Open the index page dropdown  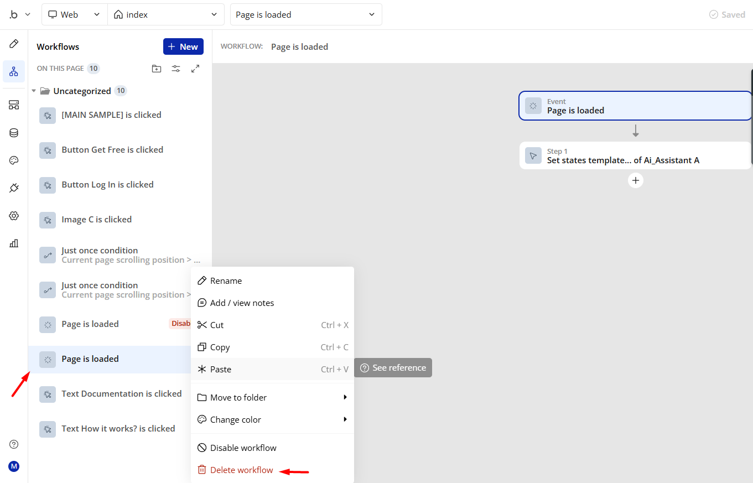tap(165, 14)
